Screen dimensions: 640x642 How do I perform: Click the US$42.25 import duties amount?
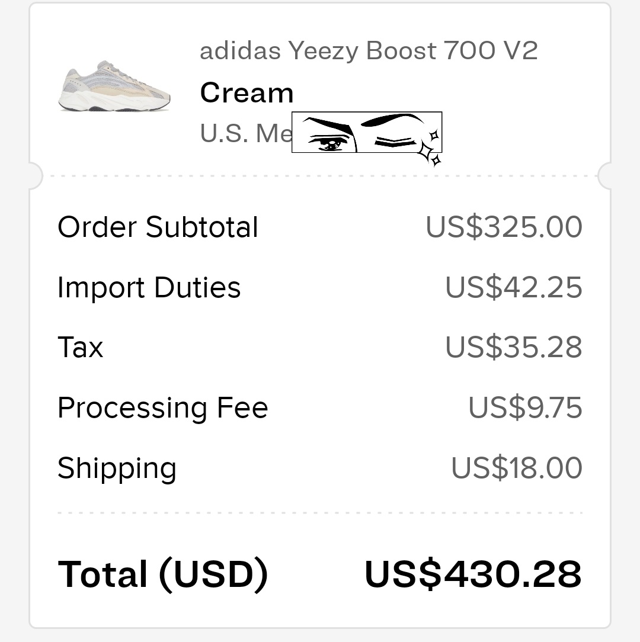[x=513, y=287]
